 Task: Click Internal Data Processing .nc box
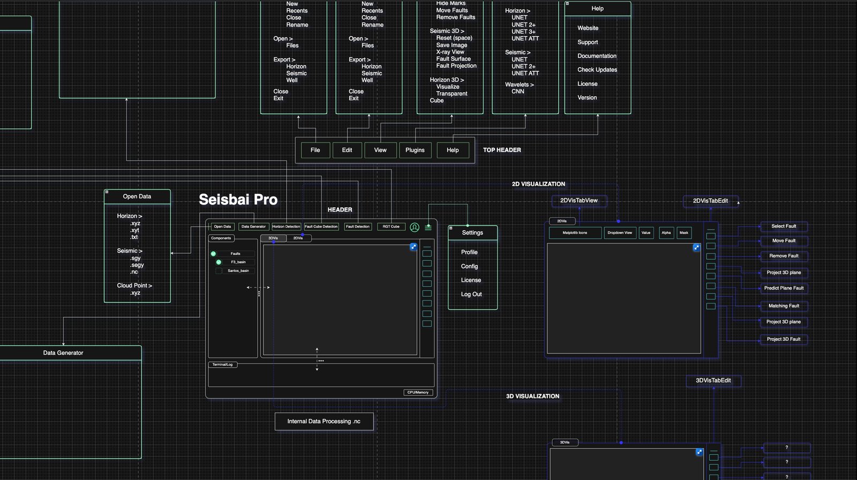click(x=324, y=421)
